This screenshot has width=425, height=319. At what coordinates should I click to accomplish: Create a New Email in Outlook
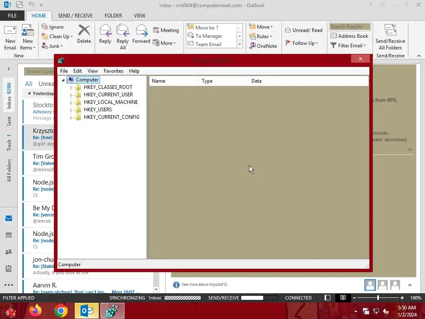point(10,37)
